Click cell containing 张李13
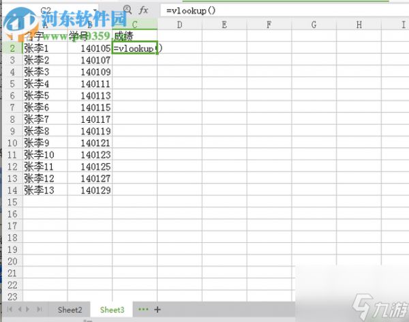 coord(45,190)
